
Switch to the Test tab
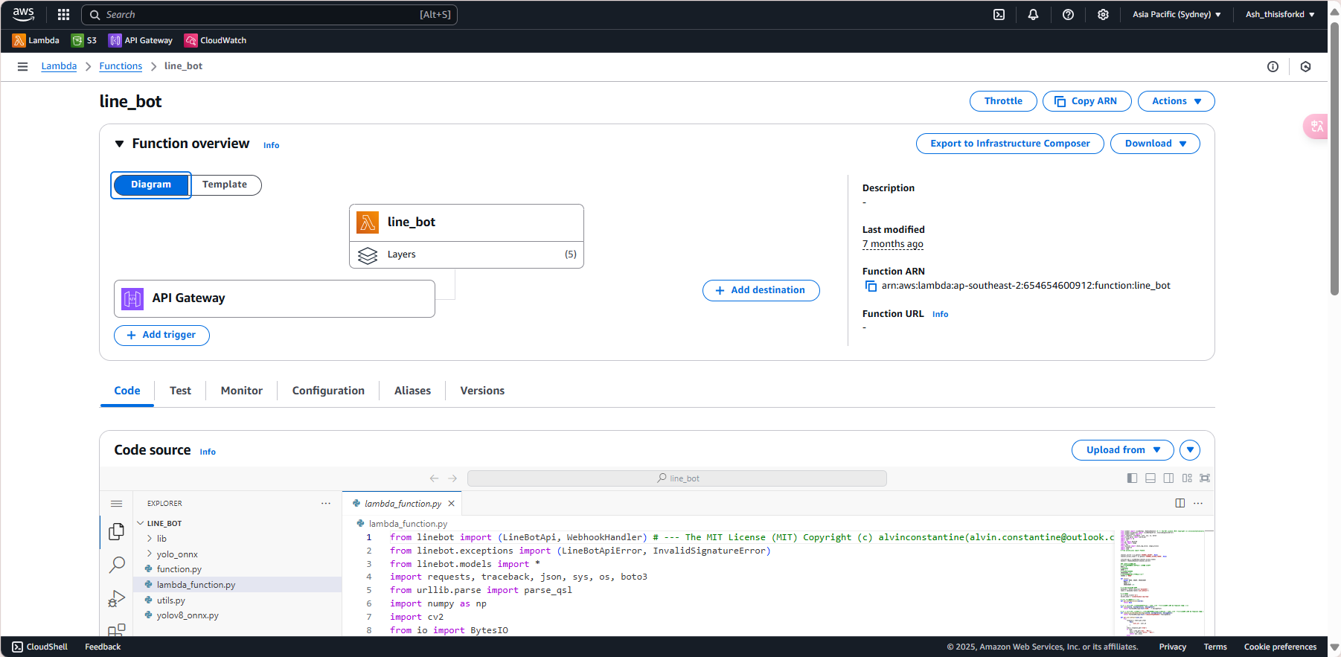point(180,391)
